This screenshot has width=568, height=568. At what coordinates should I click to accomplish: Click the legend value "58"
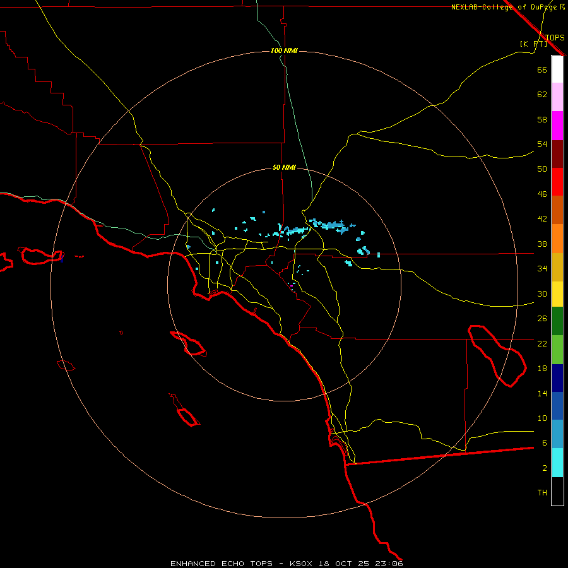pyautogui.click(x=542, y=119)
